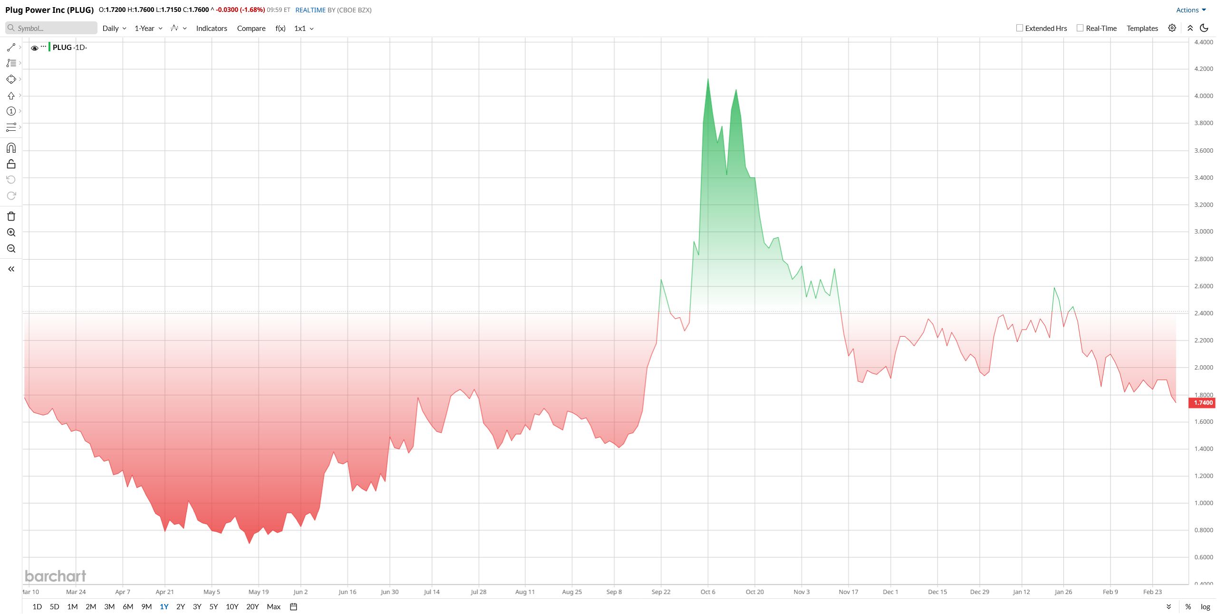The height and width of the screenshot is (614, 1217).
Task: Enable the Extended Hrs checkbox
Action: [1020, 28]
